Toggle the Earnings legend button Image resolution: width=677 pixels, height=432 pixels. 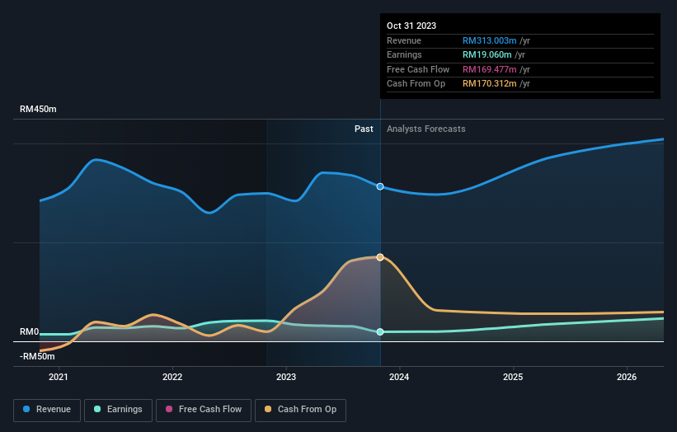click(118, 410)
